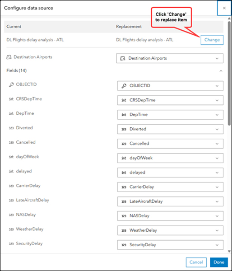Viewport: 232px width, 271px height.
Task: Click the key icon beside current OBJECTID
Action: [11, 85]
